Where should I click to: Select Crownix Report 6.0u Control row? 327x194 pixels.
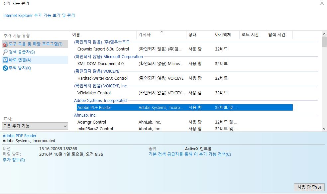click(184, 49)
